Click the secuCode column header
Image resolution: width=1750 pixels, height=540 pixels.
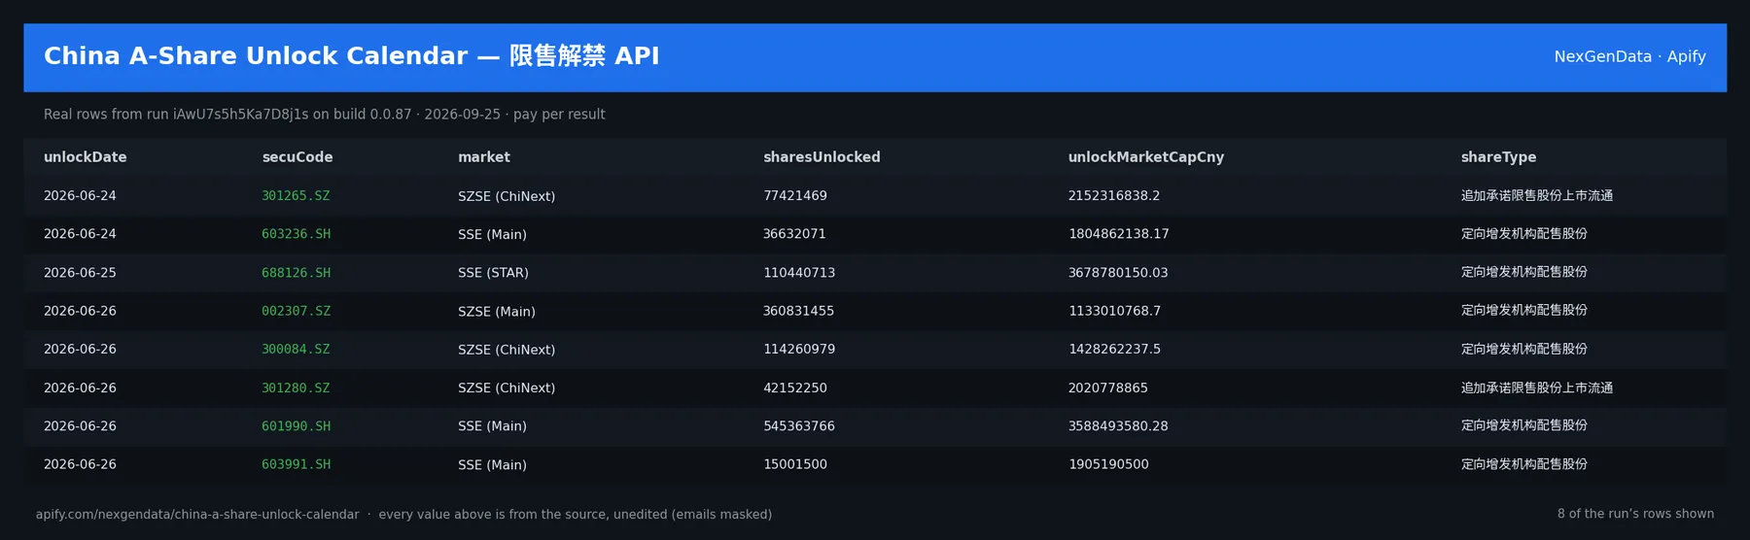[x=297, y=157]
